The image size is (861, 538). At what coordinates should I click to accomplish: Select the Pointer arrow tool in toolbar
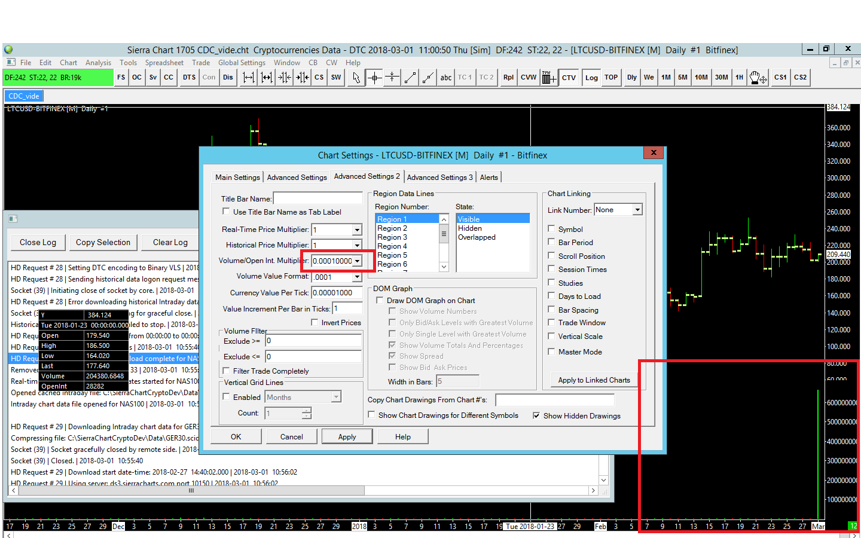click(356, 78)
